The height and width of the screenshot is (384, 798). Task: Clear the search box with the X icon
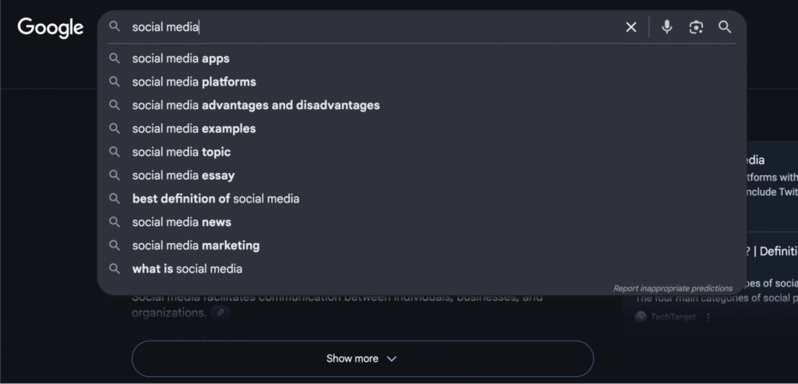point(630,27)
